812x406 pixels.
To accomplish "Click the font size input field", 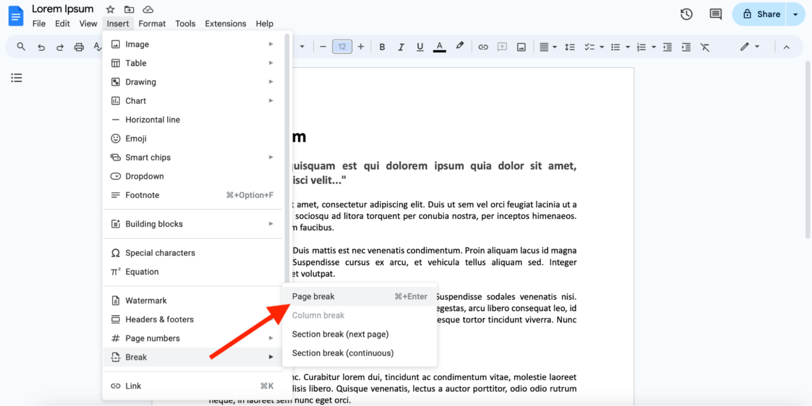I will click(x=342, y=46).
